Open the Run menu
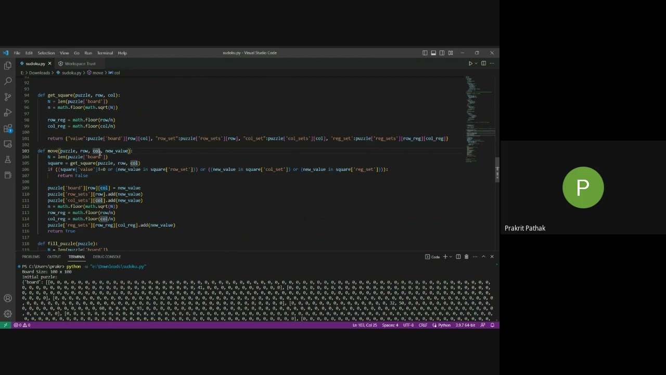This screenshot has height=375, width=666. [x=88, y=53]
